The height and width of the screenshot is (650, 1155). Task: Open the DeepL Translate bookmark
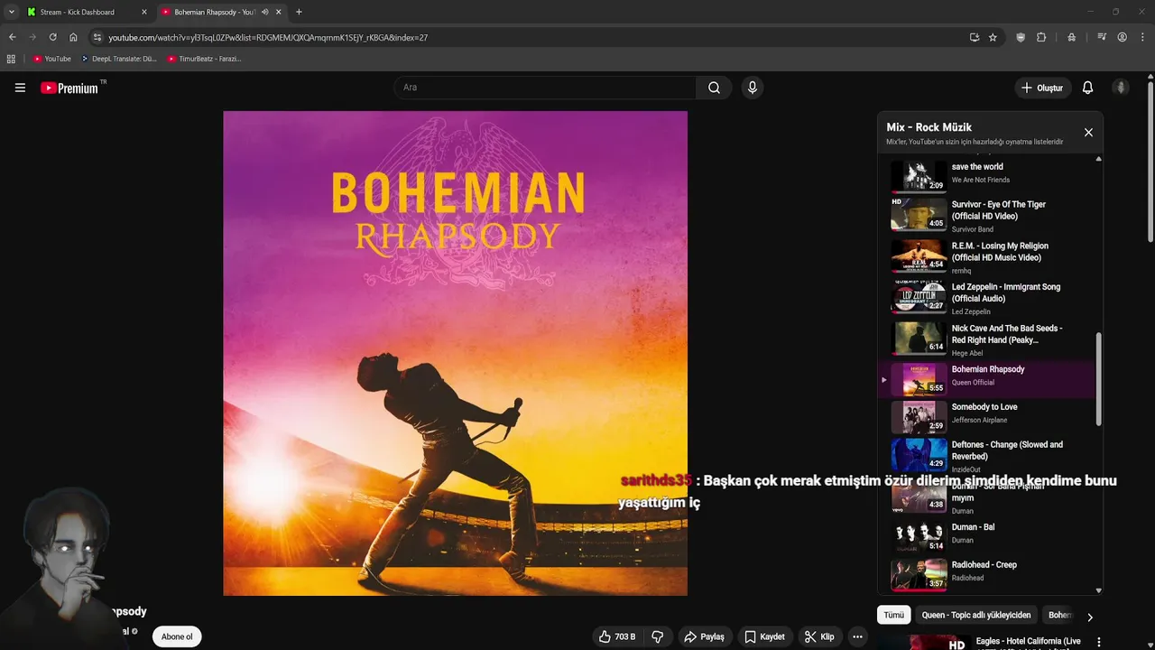[x=118, y=59]
